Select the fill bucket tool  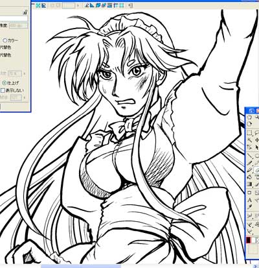249,177
